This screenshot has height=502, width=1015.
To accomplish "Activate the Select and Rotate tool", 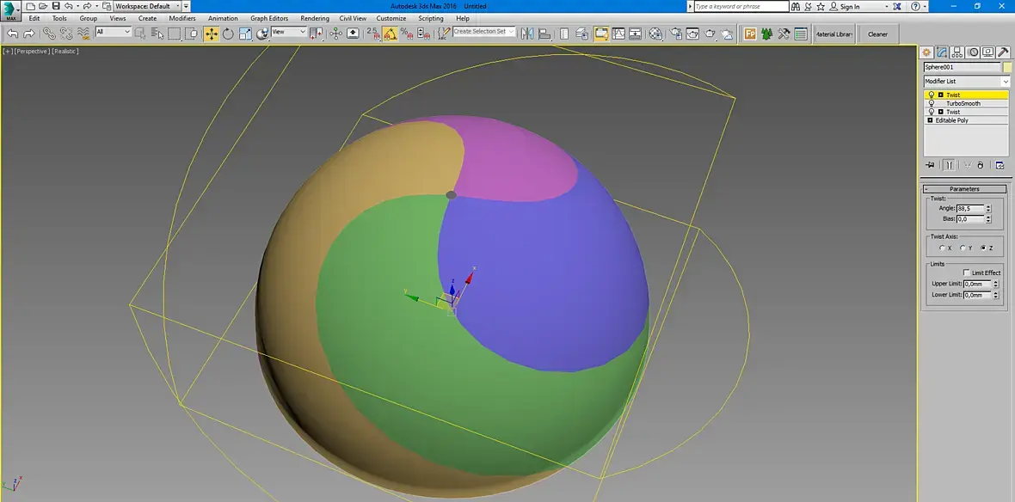I will pyautogui.click(x=228, y=34).
